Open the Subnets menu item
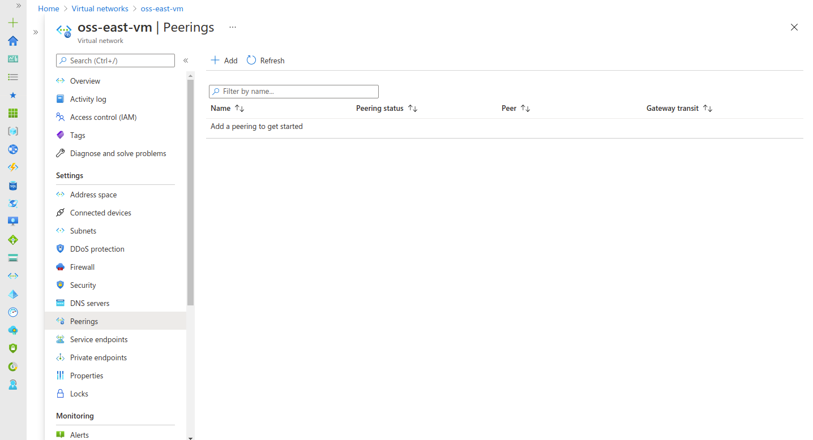813x440 pixels. click(x=83, y=231)
